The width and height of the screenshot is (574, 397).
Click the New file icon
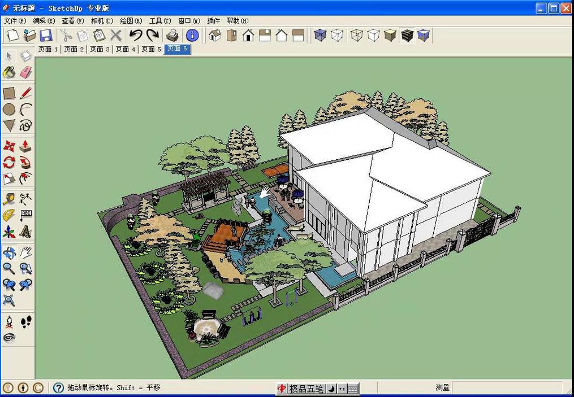click(12, 36)
